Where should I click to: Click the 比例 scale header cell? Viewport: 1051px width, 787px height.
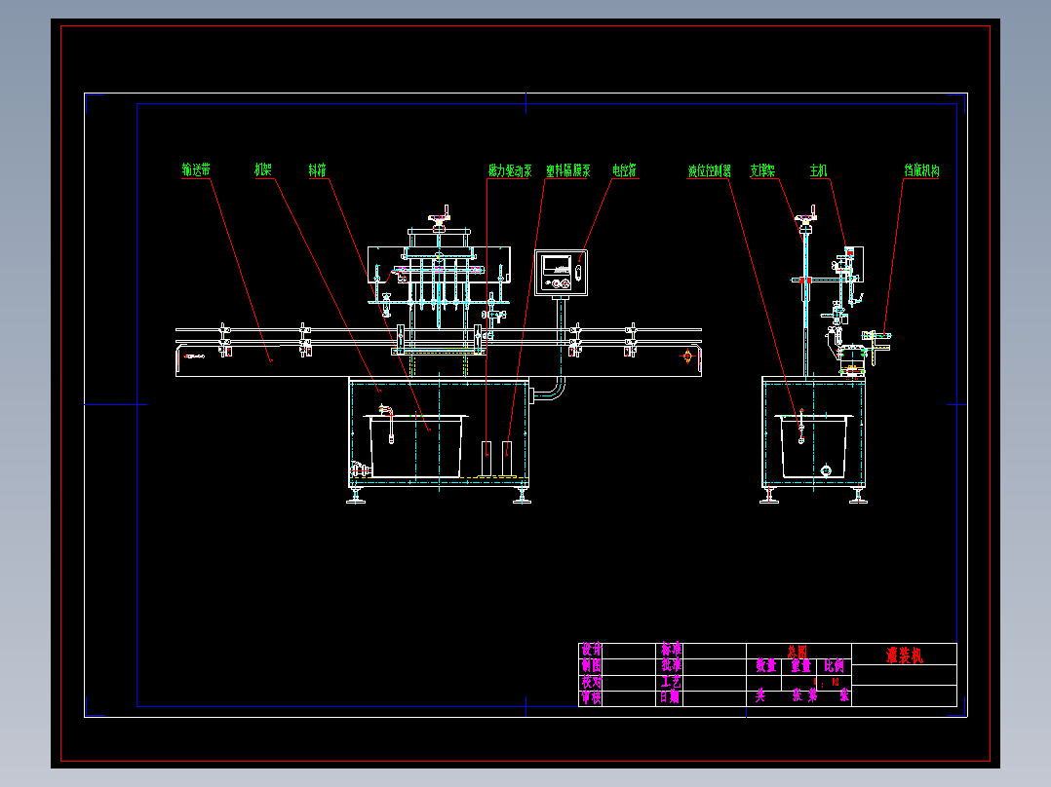click(x=835, y=666)
